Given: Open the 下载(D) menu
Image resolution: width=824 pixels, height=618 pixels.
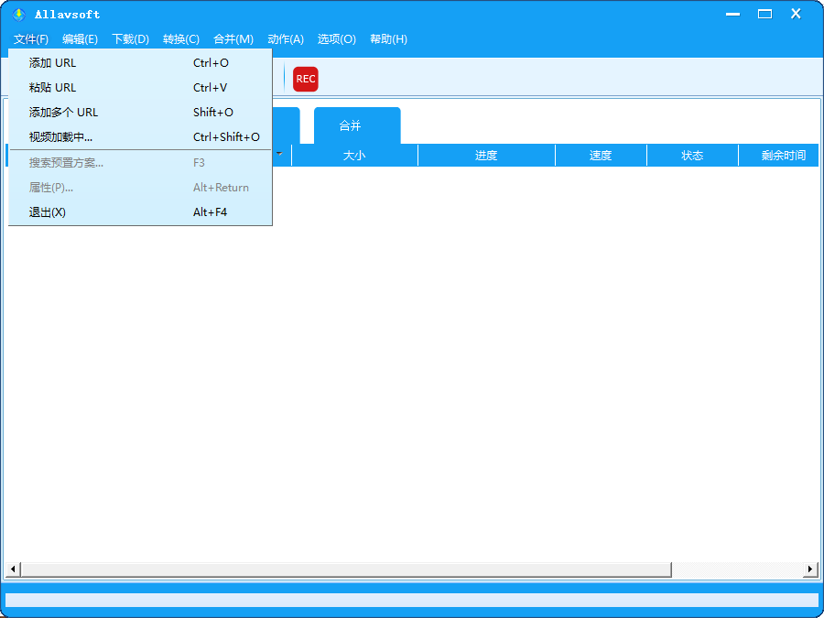Looking at the screenshot, I should click(x=130, y=39).
